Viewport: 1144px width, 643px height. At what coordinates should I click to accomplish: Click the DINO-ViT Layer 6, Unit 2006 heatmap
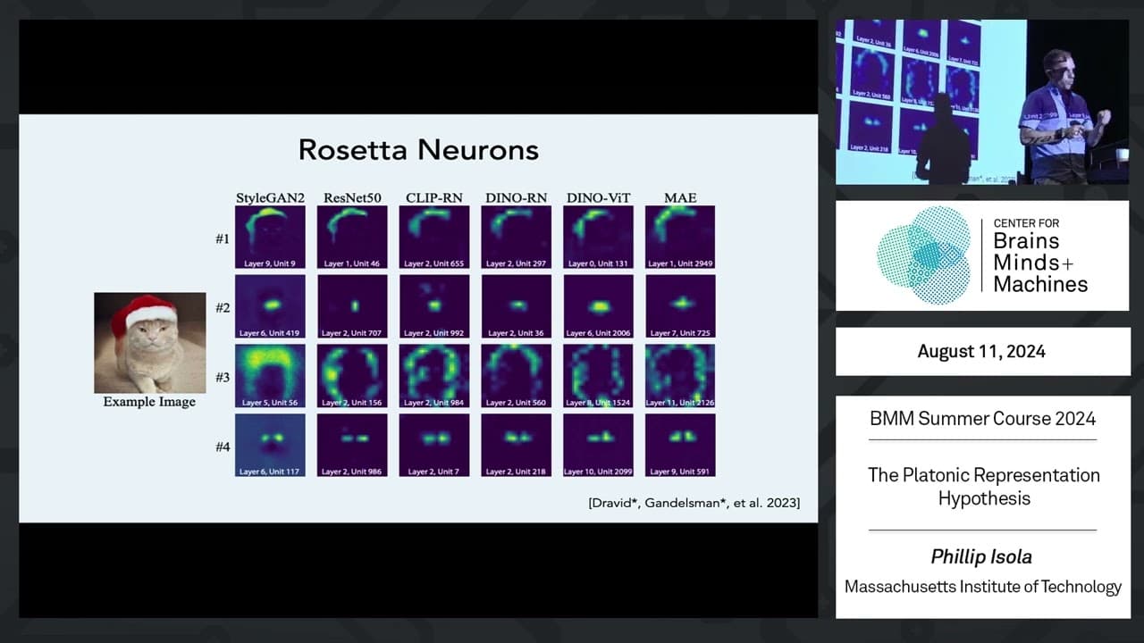[x=598, y=306]
